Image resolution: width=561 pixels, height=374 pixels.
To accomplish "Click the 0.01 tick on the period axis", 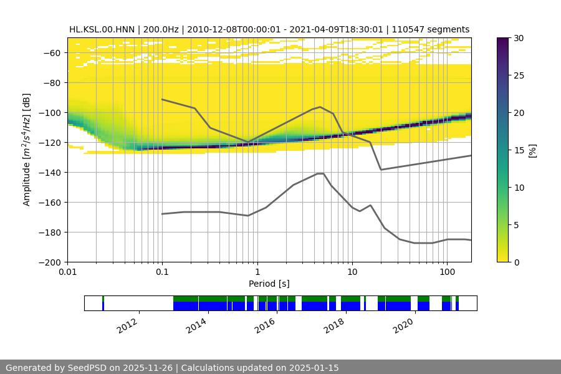I will tap(67, 272).
